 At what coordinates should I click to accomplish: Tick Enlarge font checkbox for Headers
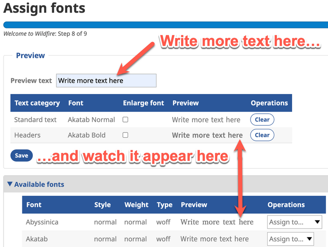click(x=126, y=135)
